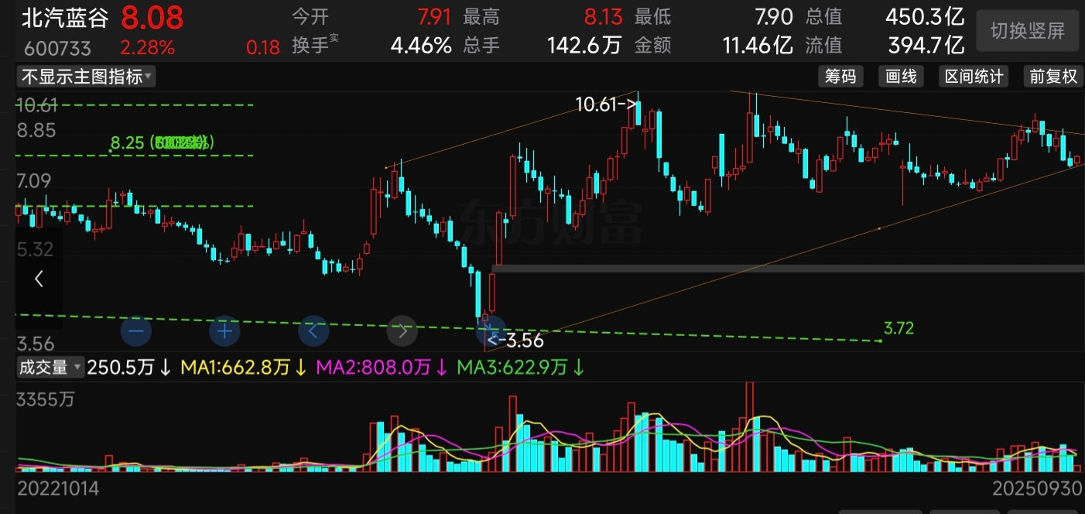Viewport: 1085px width, 514px height.
Task: Tap price change value 0.18
Action: coord(263,48)
